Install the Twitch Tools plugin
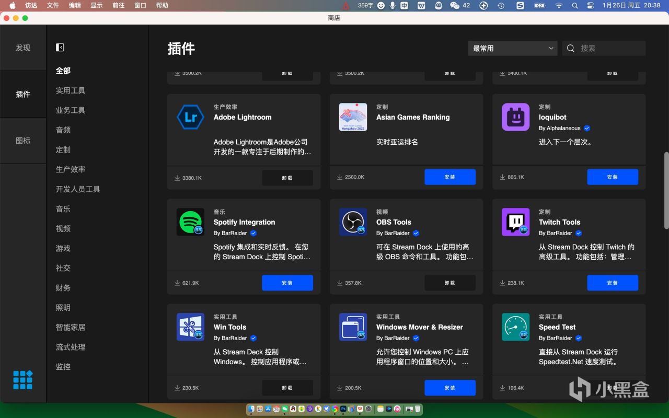This screenshot has width=669, height=418. point(613,283)
